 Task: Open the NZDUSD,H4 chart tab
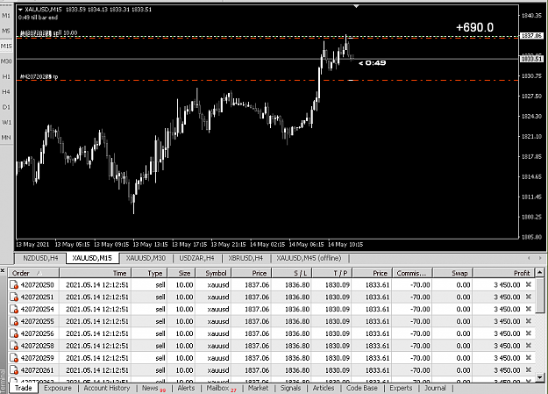click(40, 258)
